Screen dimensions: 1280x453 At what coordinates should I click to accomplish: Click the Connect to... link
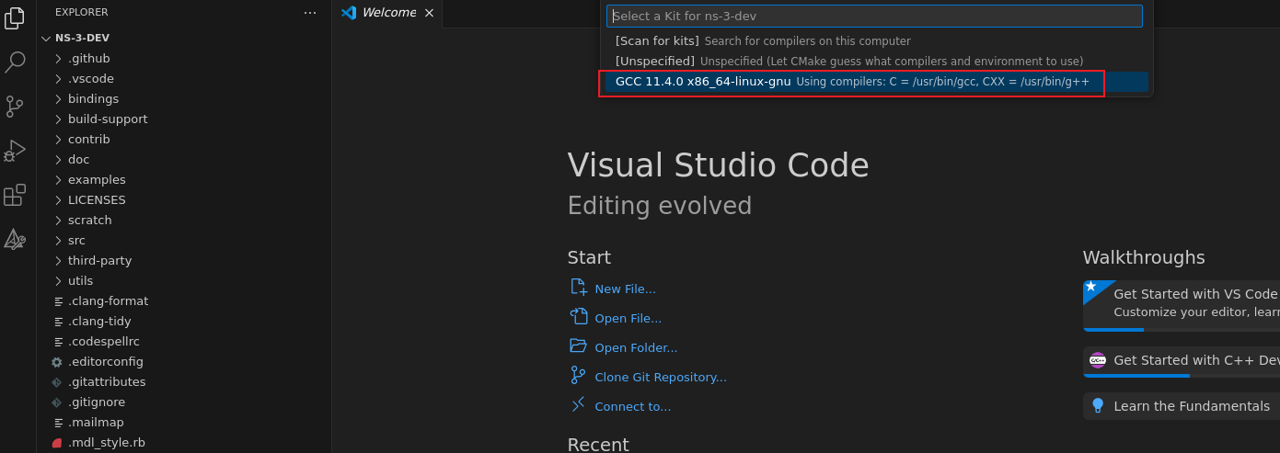633,406
